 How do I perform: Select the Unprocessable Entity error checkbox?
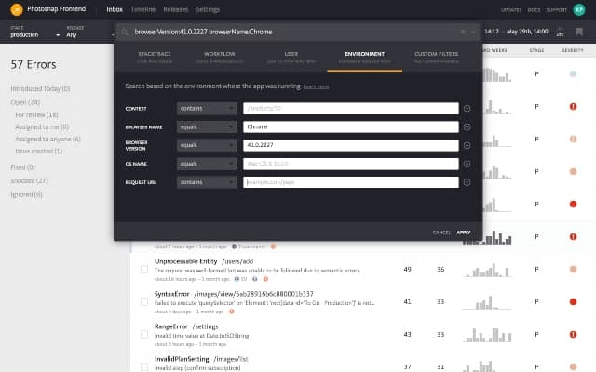click(144, 269)
